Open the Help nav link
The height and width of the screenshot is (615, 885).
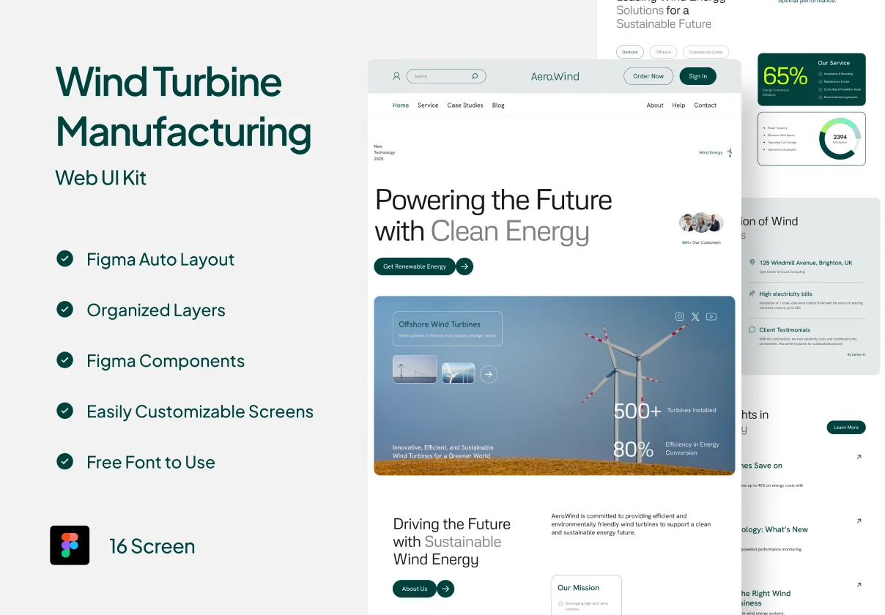[x=679, y=105]
